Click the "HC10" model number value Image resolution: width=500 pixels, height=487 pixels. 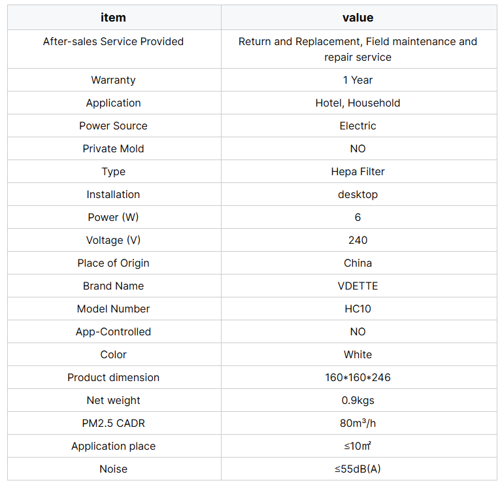tap(358, 309)
